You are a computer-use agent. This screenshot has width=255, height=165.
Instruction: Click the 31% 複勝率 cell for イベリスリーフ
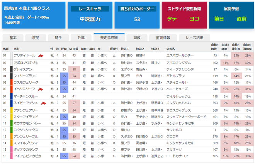248,89
